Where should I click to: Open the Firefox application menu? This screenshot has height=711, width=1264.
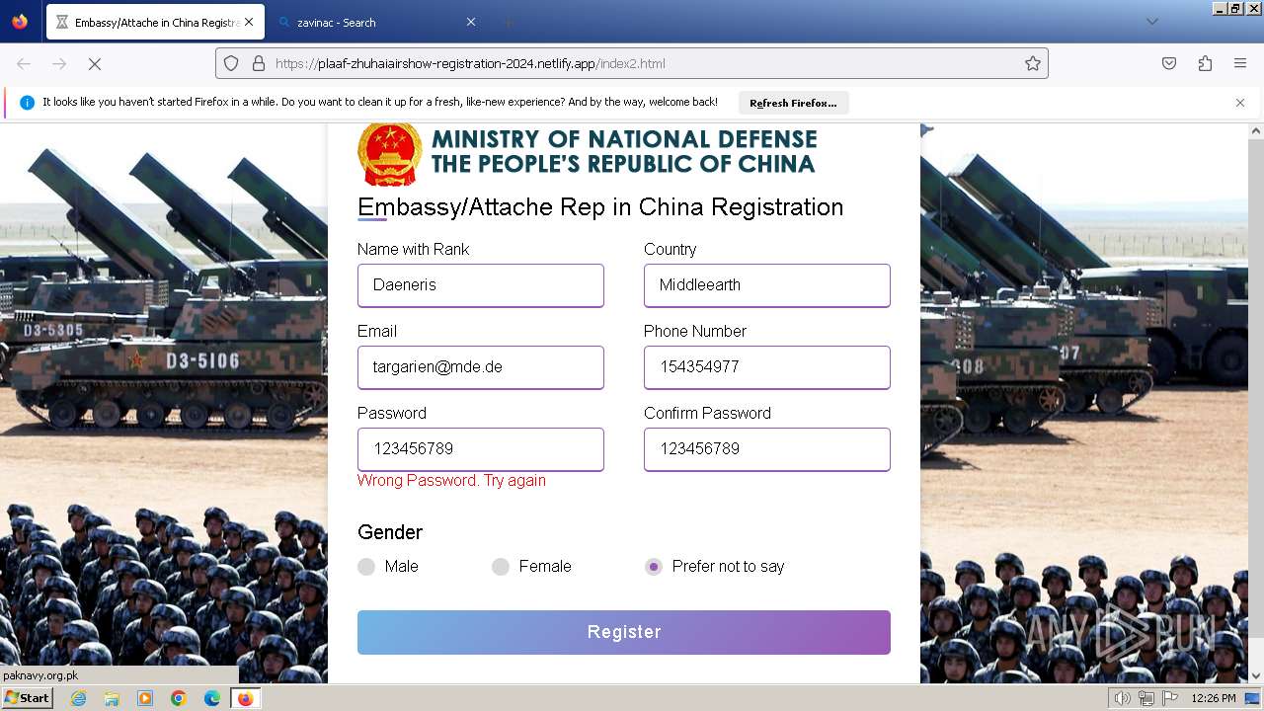tap(1240, 63)
